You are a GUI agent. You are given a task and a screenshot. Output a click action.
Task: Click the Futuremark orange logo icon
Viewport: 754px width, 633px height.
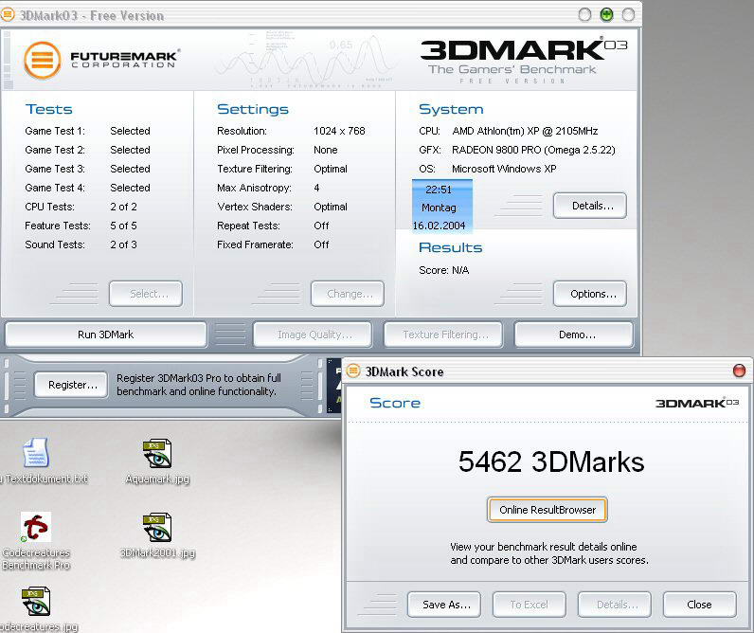(43, 60)
